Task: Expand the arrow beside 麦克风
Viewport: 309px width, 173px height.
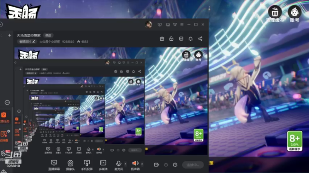Action: point(126,164)
